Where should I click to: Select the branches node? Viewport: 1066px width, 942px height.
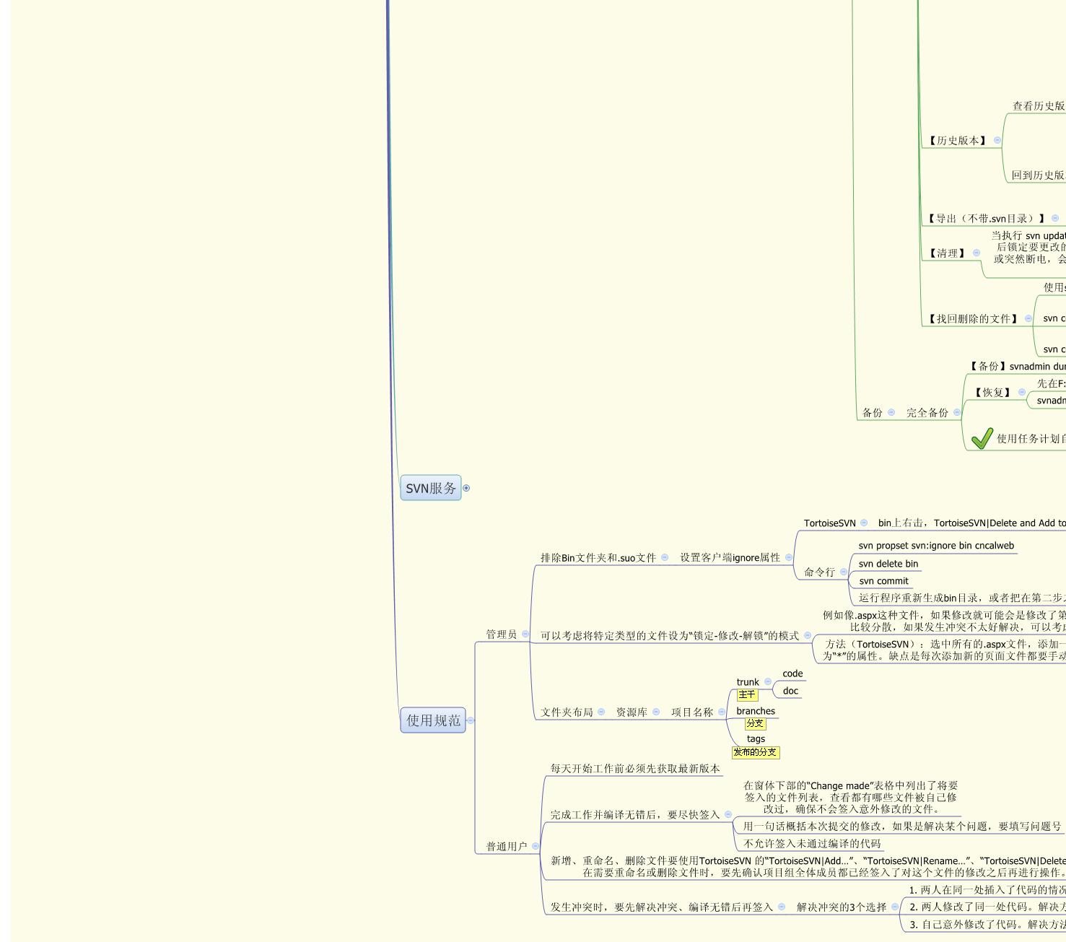[x=756, y=711]
